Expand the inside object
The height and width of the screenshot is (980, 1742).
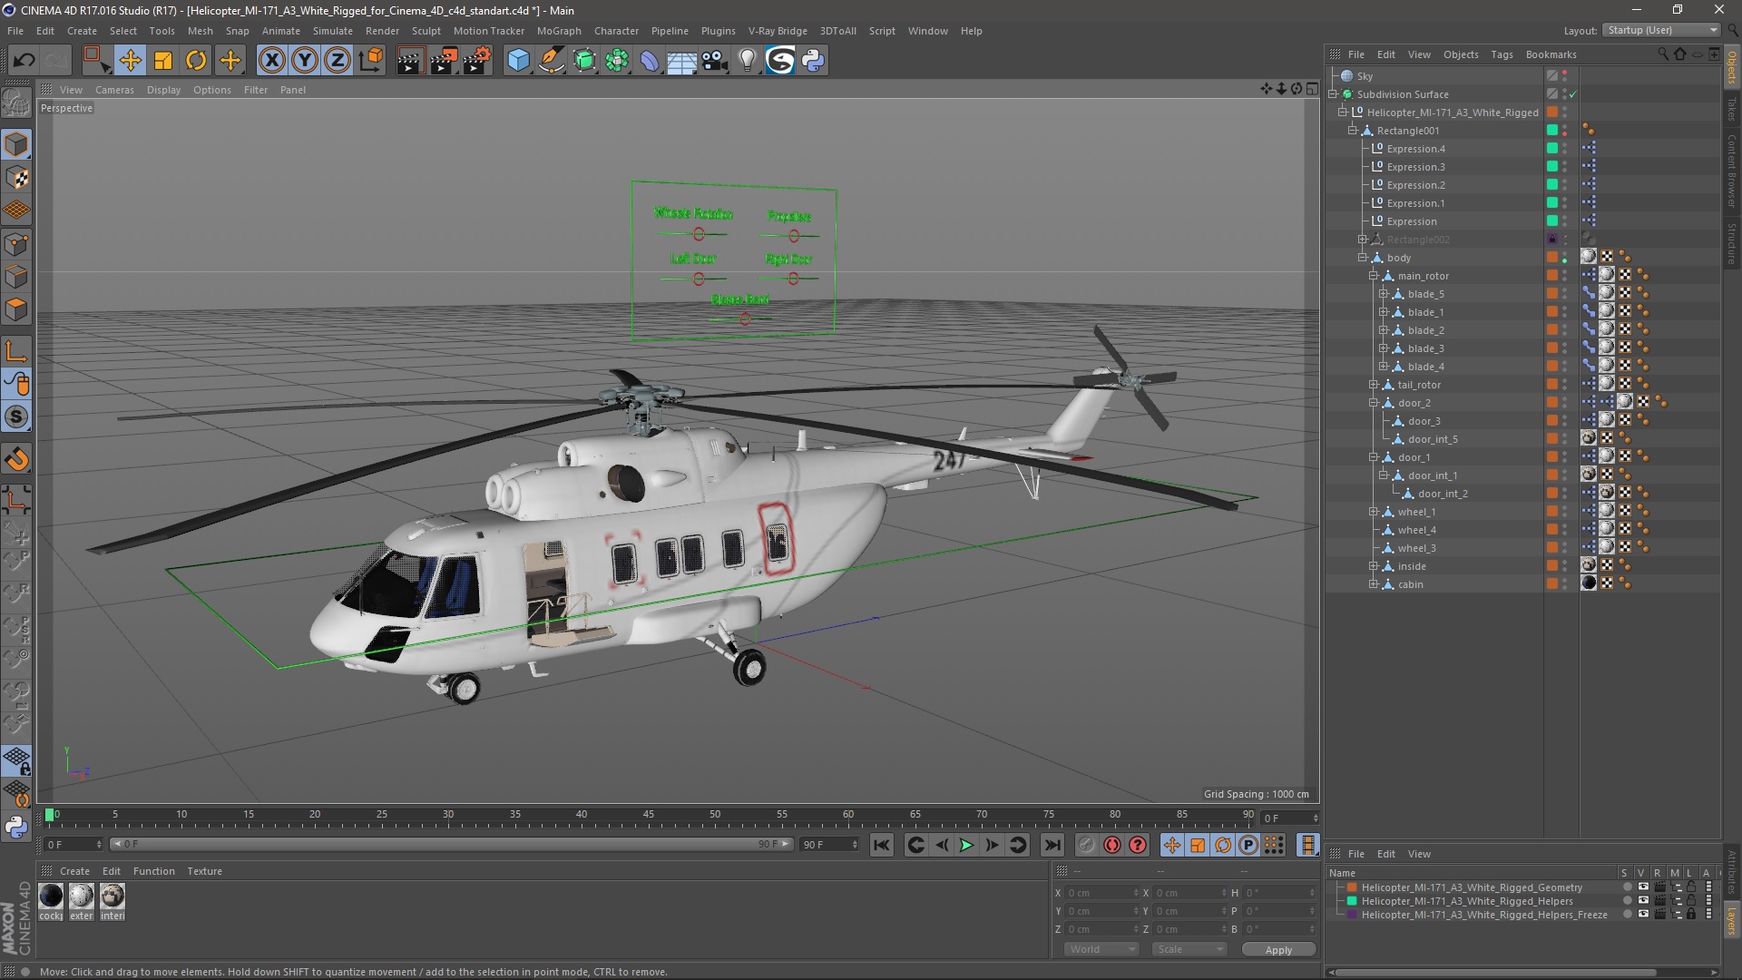pos(1374,566)
